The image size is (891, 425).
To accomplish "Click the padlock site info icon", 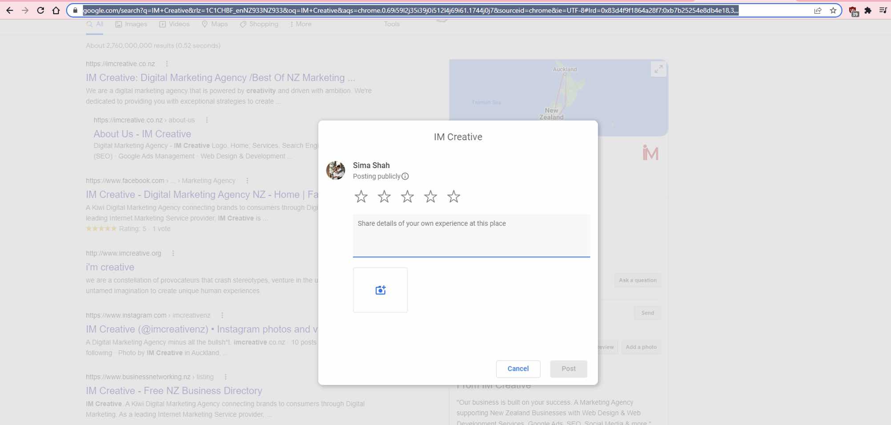I will pyautogui.click(x=75, y=10).
